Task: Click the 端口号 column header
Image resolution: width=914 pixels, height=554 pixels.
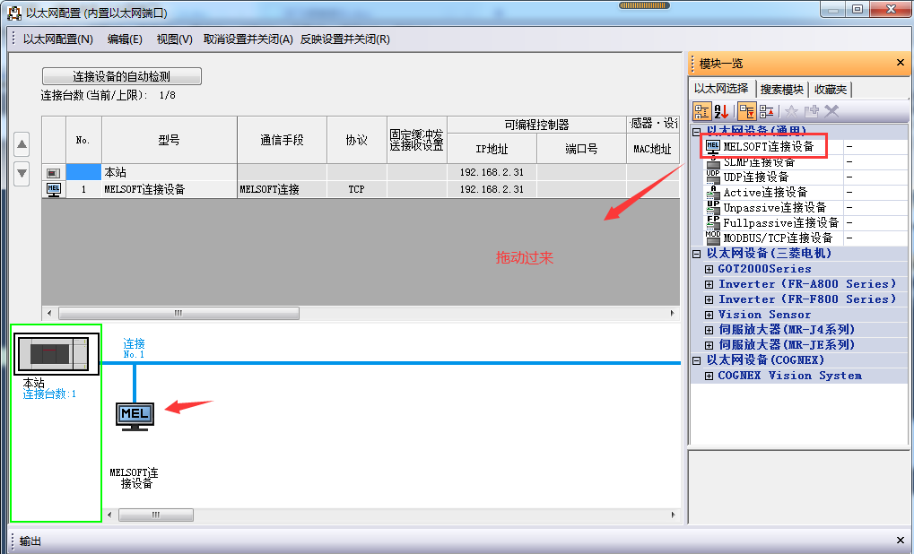Action: pyautogui.click(x=582, y=149)
